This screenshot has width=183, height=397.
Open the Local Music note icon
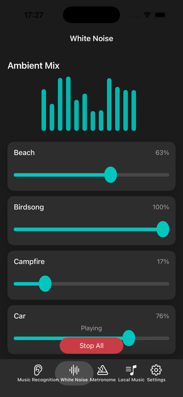[x=131, y=370]
